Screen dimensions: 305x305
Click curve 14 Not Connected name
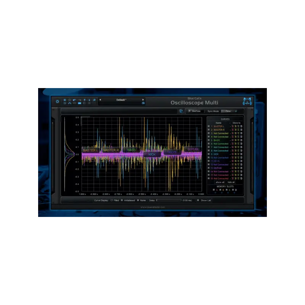pos(221,171)
